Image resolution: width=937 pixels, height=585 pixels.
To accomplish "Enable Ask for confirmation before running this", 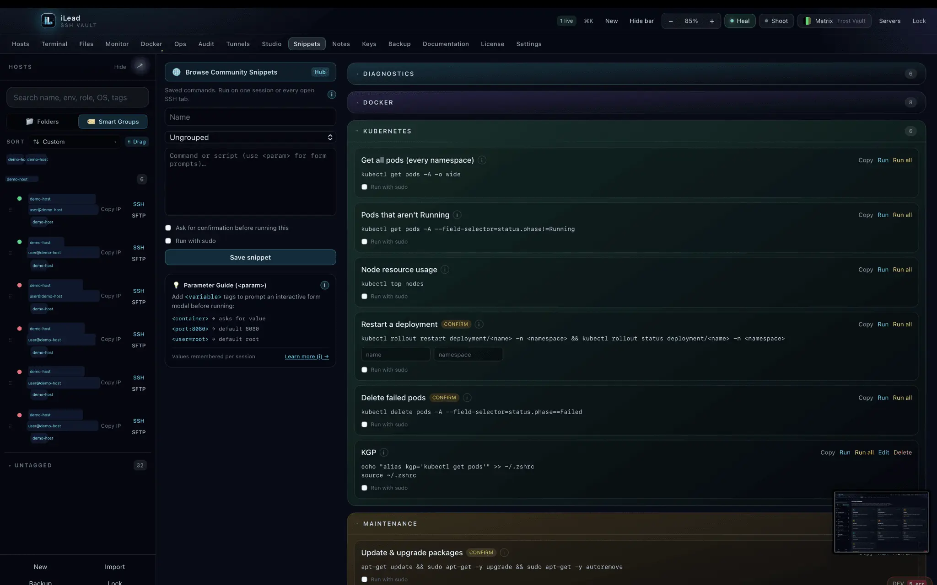I will (x=168, y=228).
